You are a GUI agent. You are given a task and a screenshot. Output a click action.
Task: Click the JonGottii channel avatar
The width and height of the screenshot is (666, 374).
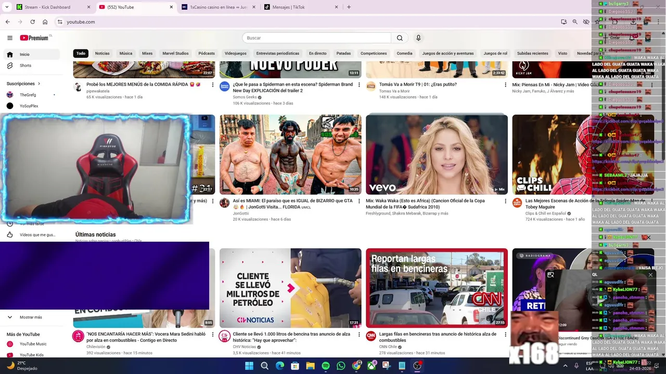coord(224,203)
